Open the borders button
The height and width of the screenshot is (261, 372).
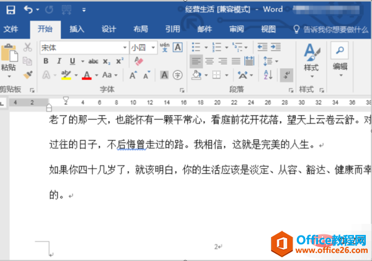[216, 75]
